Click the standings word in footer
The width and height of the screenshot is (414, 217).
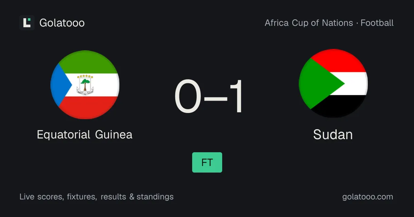155,197
